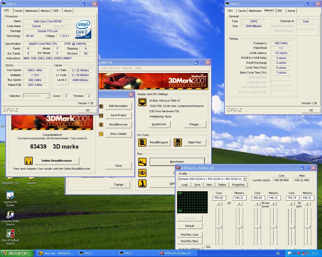
Task: Open Capture My Screen desktop shortcut
Action: (10, 199)
